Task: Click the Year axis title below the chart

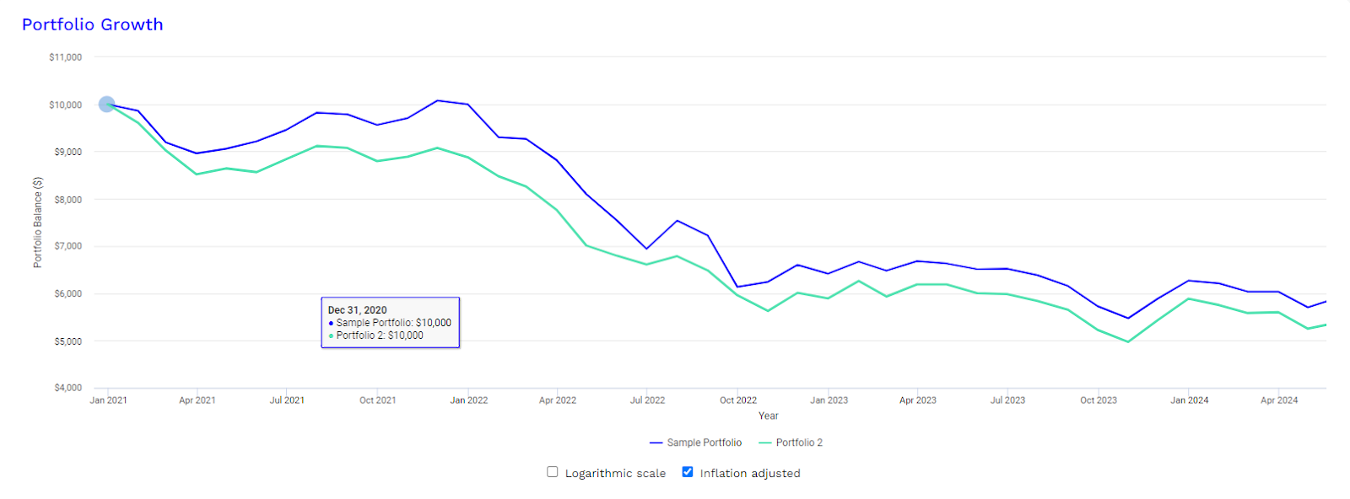Action: (769, 415)
